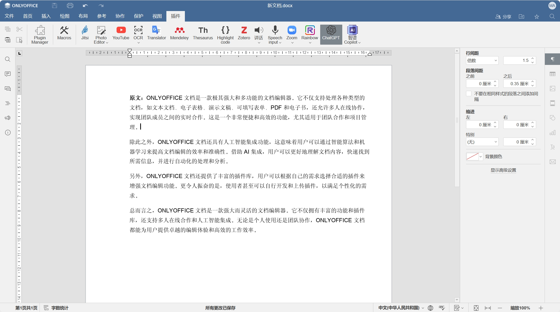This screenshot has width=560, height=312.
Task: Open the Zotero plugin
Action: [244, 33]
